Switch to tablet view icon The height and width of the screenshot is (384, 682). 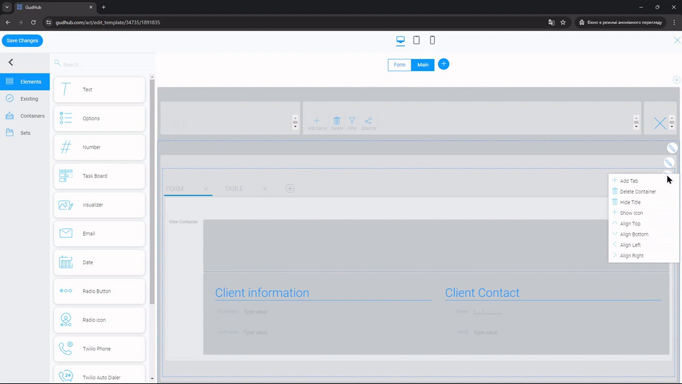coord(416,40)
